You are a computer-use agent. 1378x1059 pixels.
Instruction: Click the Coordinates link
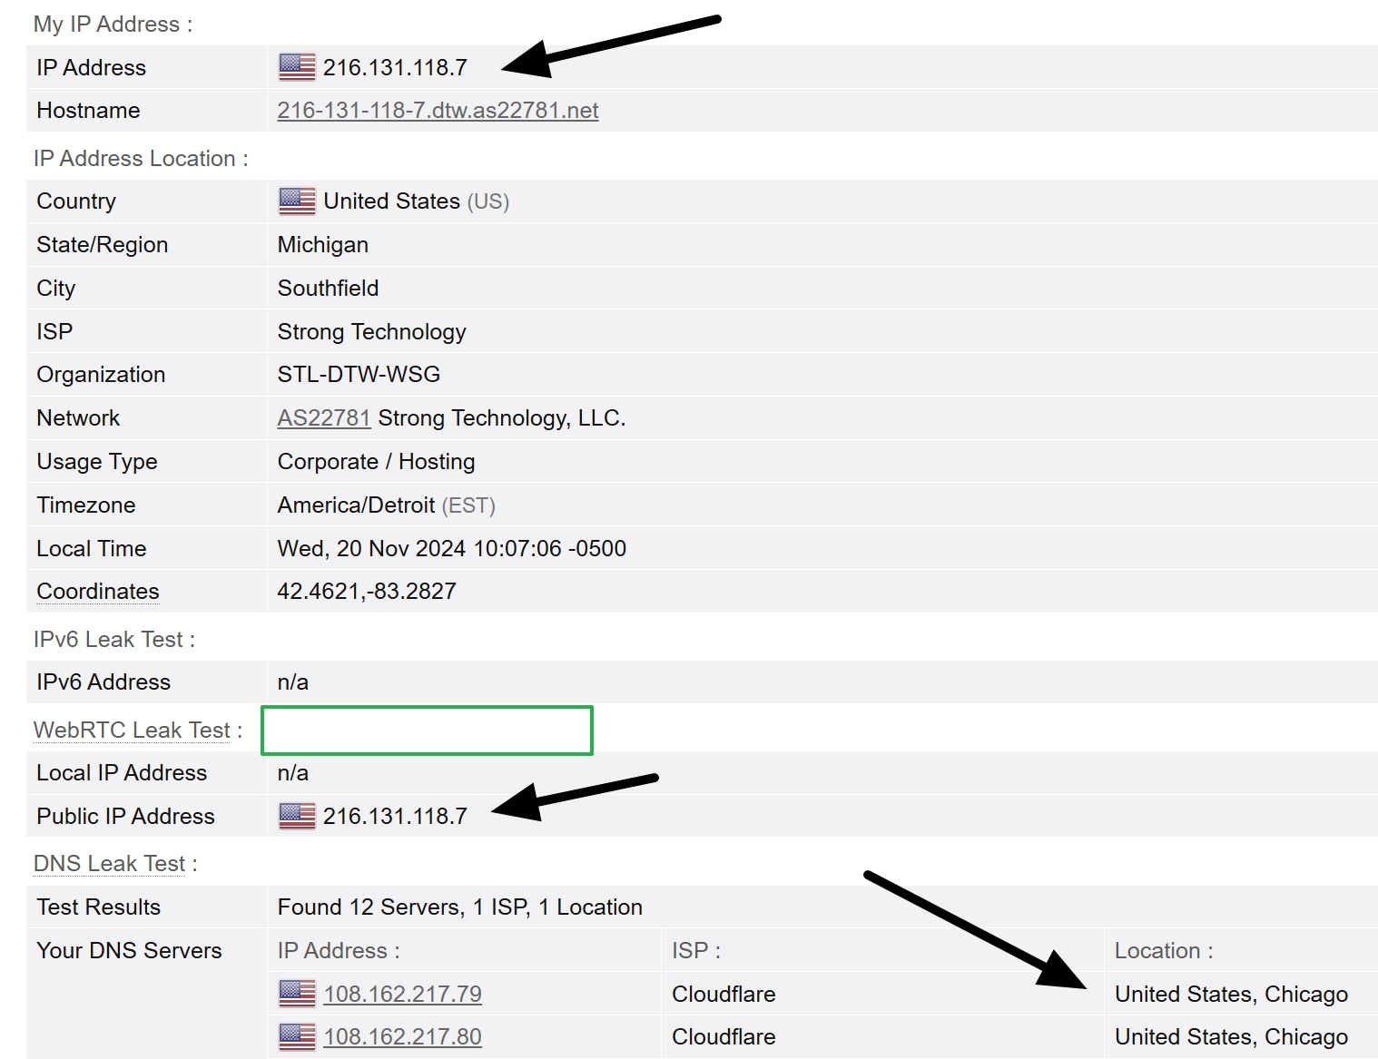[x=97, y=591]
